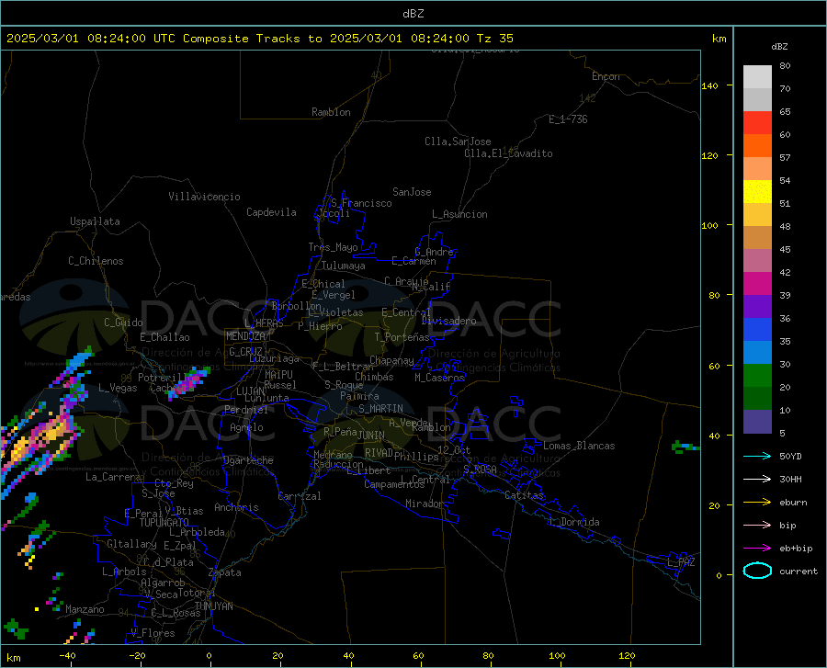The width and height of the screenshot is (827, 668).
Task: Pick the light blue 30-35 dBZ swatch
Action: coord(757,353)
